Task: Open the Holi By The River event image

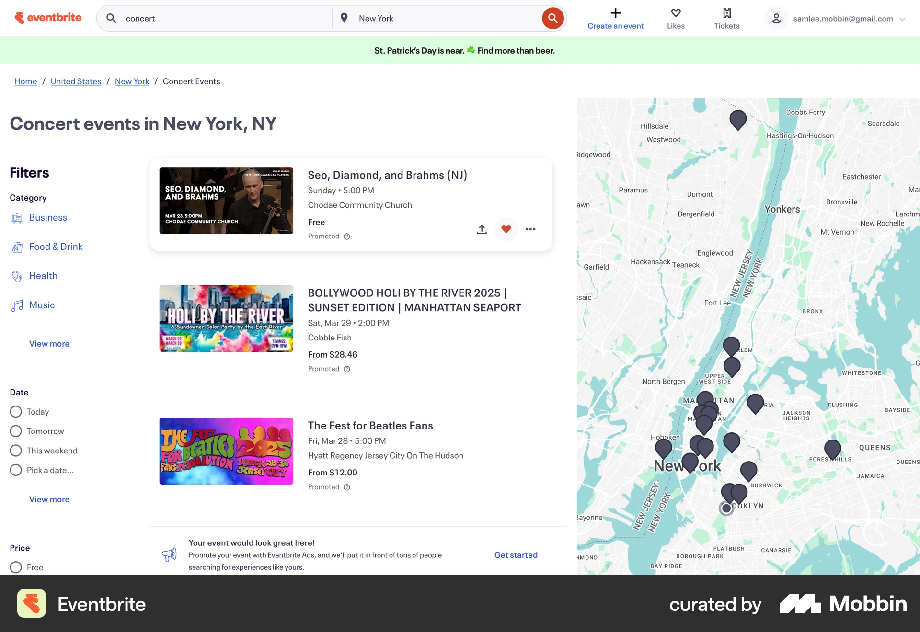Action: point(226,318)
